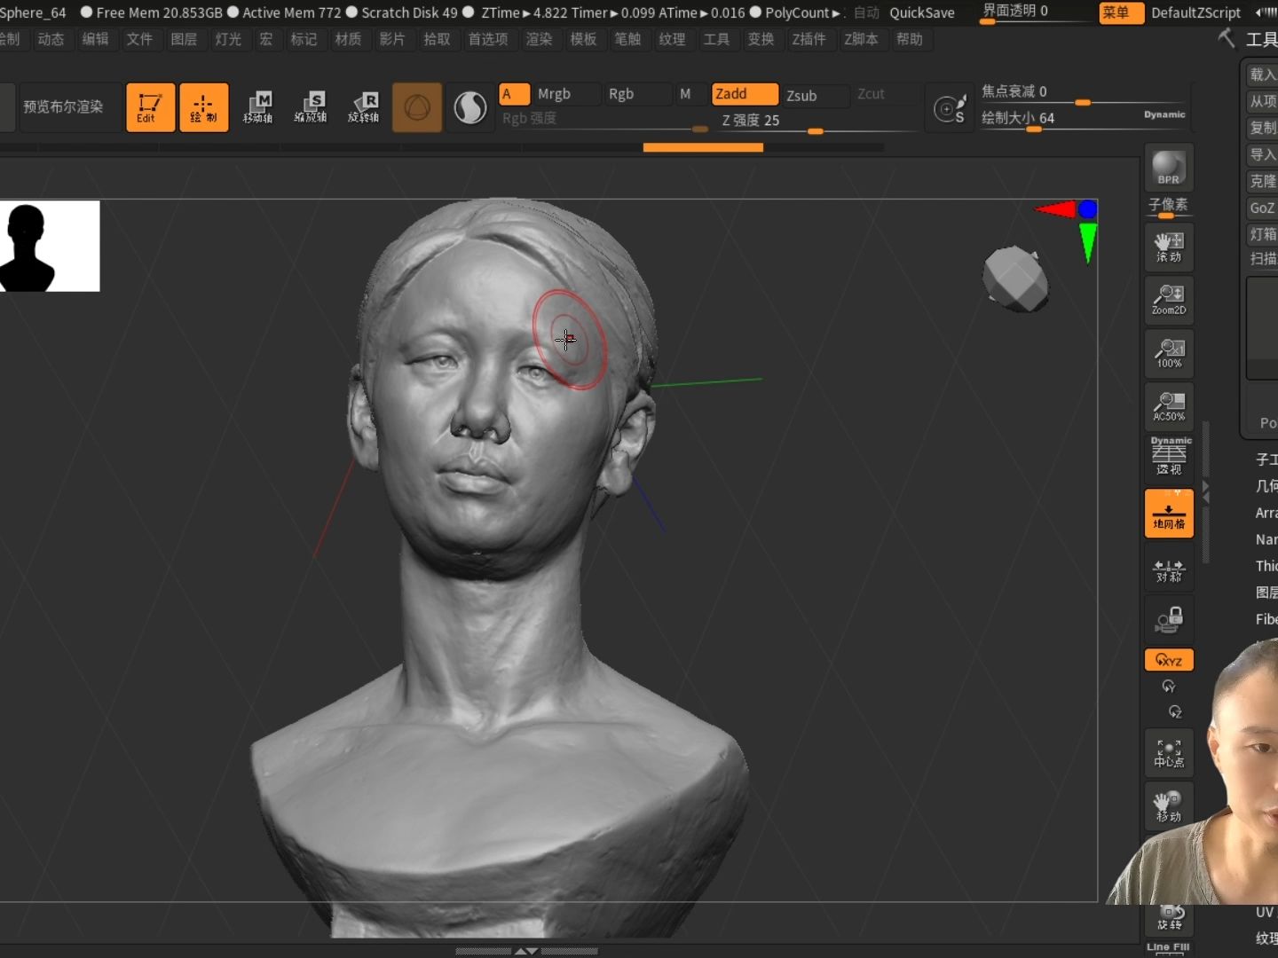Click the Scroll (滚动) hand icon
The height and width of the screenshot is (958, 1278).
(x=1169, y=247)
